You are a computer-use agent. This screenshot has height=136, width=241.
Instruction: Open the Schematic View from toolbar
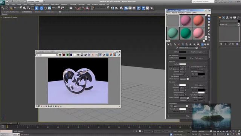pos(134,8)
